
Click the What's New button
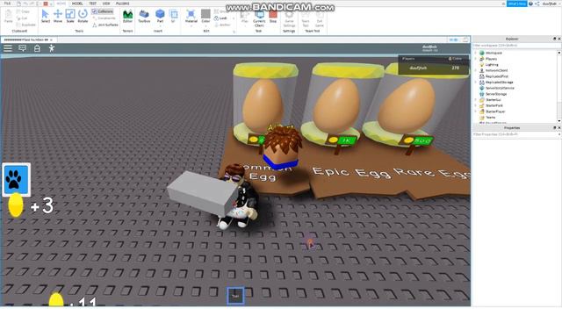517,4
